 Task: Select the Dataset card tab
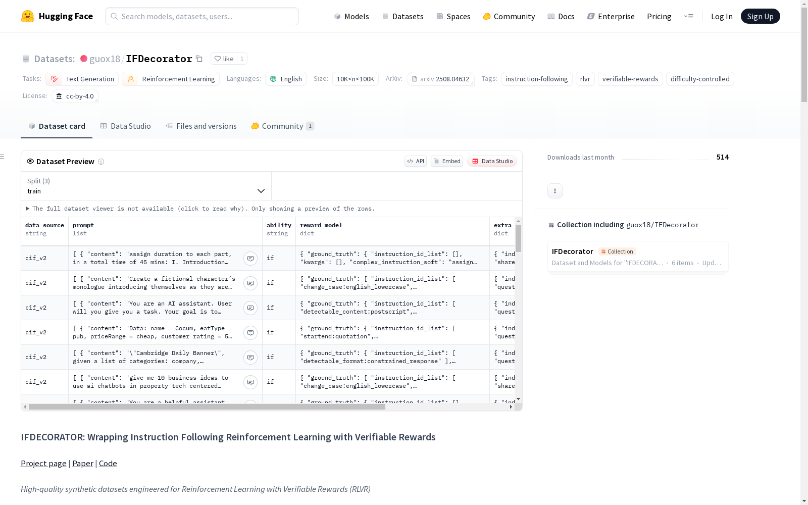(x=57, y=126)
